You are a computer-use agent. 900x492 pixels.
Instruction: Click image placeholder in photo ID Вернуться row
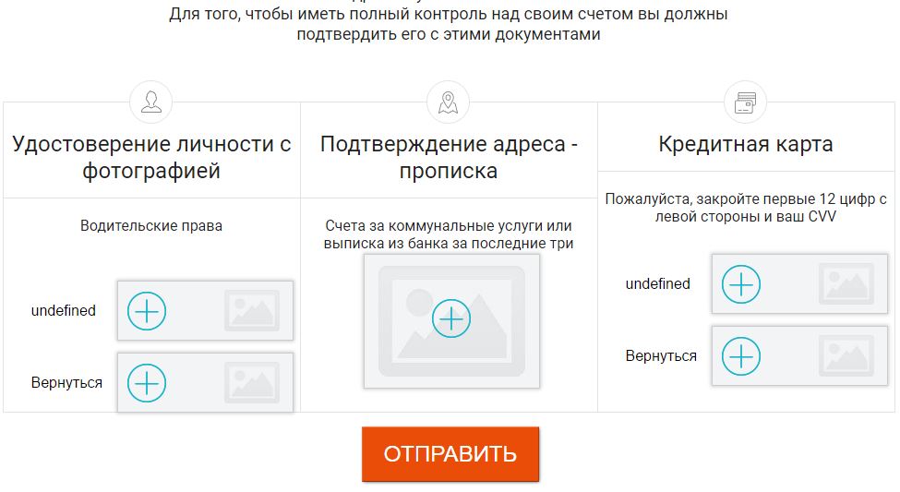tap(251, 383)
